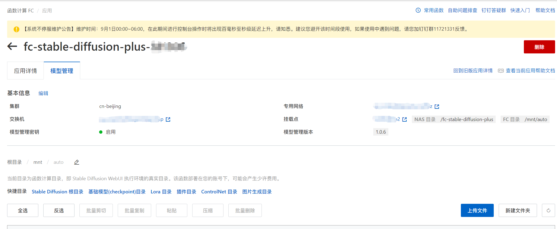This screenshot has height=229, width=557.
Task: Click the cn-beijing cluster value
Action: tap(110, 106)
